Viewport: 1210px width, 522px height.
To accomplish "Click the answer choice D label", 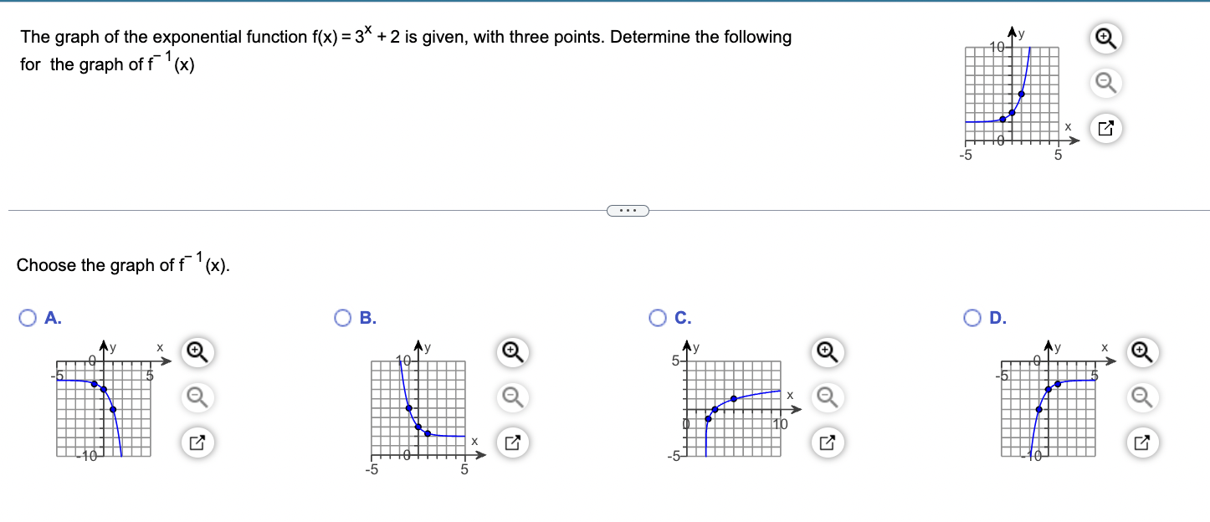I will pyautogui.click(x=996, y=318).
